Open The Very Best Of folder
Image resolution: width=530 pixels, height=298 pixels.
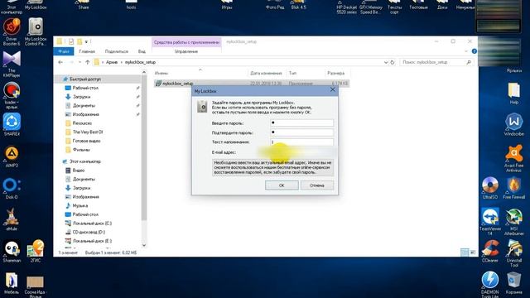(87, 132)
